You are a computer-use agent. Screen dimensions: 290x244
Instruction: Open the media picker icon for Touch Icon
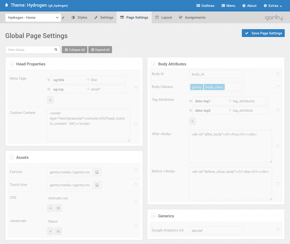coord(97,185)
